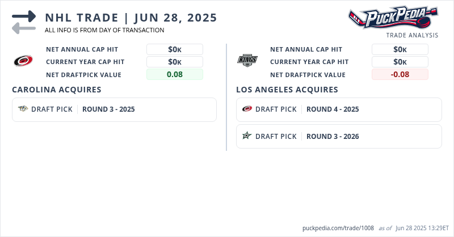The width and height of the screenshot is (454, 237).
Task: Click Carolina's Current Year Cap Hit value
Action: click(175, 62)
